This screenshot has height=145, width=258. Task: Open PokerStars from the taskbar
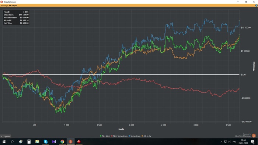click(79, 142)
